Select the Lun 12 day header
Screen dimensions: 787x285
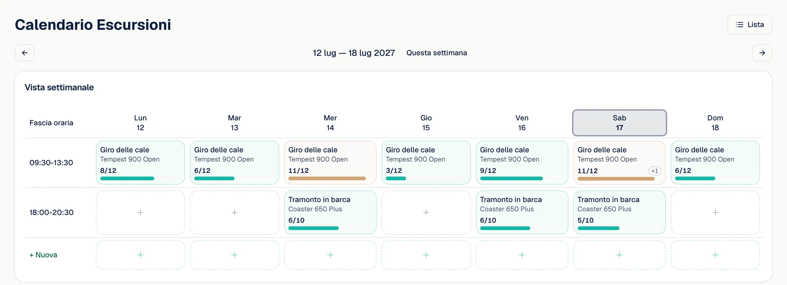pyautogui.click(x=140, y=123)
